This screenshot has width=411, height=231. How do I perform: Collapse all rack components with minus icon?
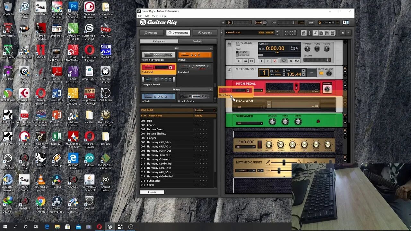[x=348, y=32]
